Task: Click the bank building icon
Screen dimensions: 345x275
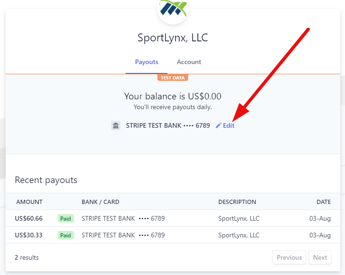Action: [x=116, y=125]
